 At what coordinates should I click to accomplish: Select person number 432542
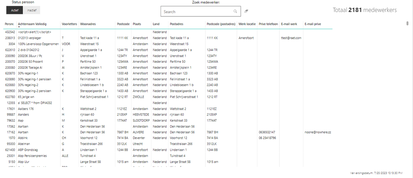[x=10, y=32]
